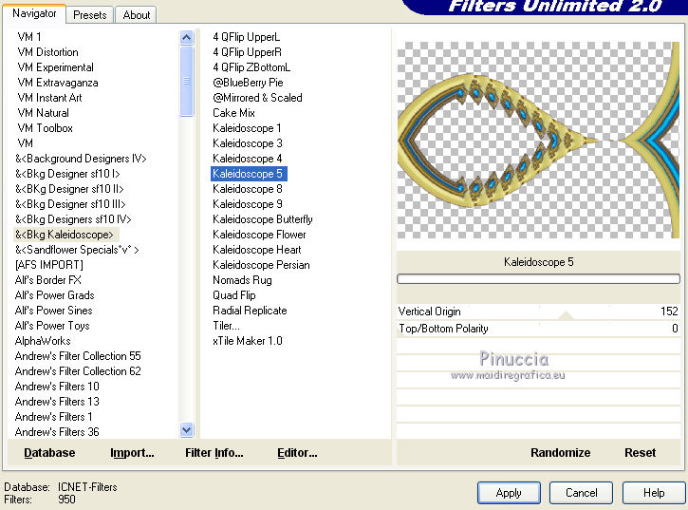Viewport: 688px width, 510px height.
Task: Select the Kaleidoscope 8 filter
Action: coord(248,189)
